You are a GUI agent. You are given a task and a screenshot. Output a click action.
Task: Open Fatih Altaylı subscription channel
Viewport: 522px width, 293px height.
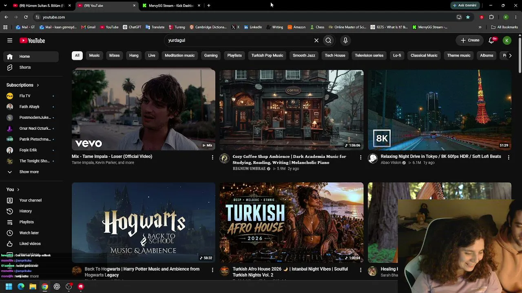[31, 107]
